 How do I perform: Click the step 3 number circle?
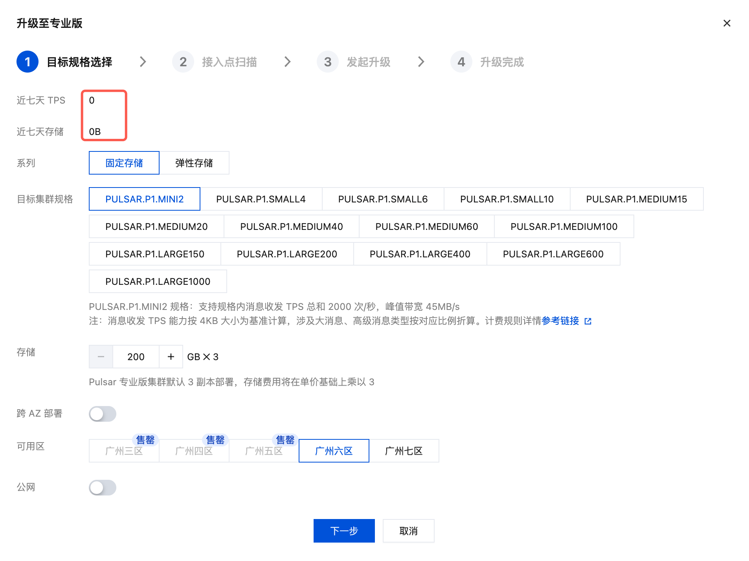point(327,62)
